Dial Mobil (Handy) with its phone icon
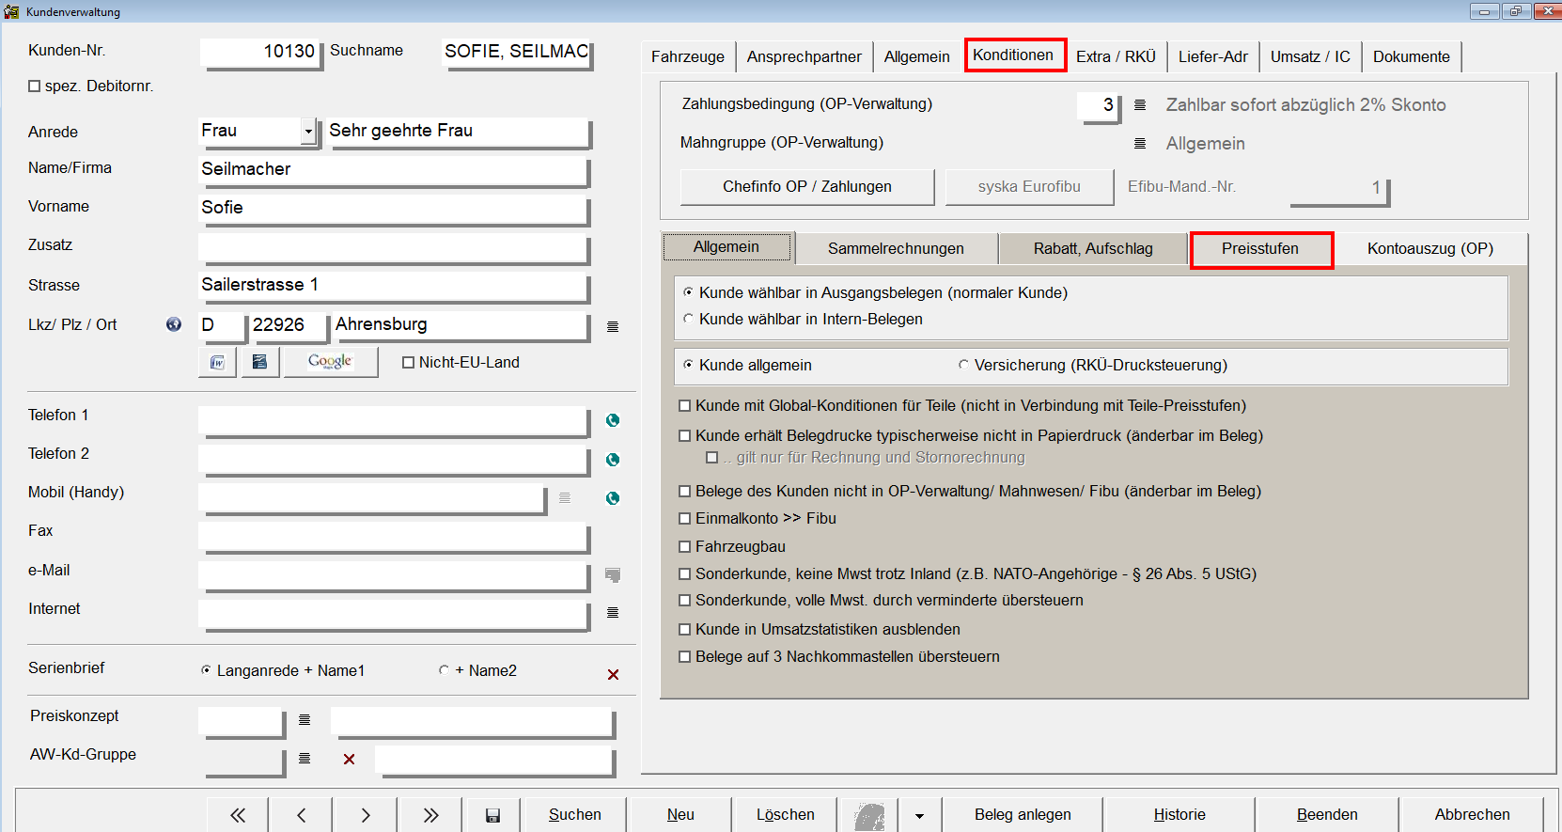The width and height of the screenshot is (1562, 832). (613, 498)
